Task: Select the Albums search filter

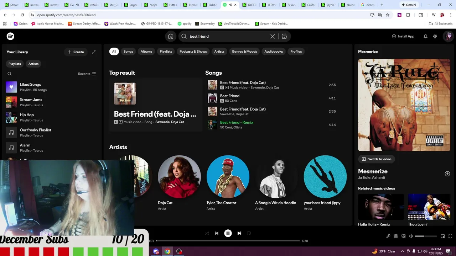Action: pyautogui.click(x=146, y=52)
